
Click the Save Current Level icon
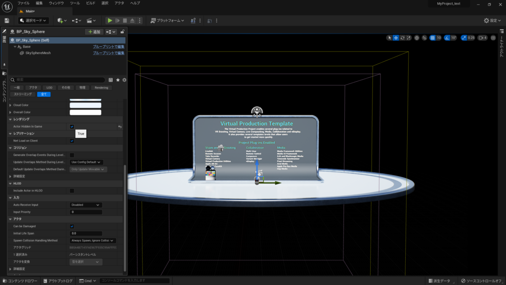[x=6, y=20]
